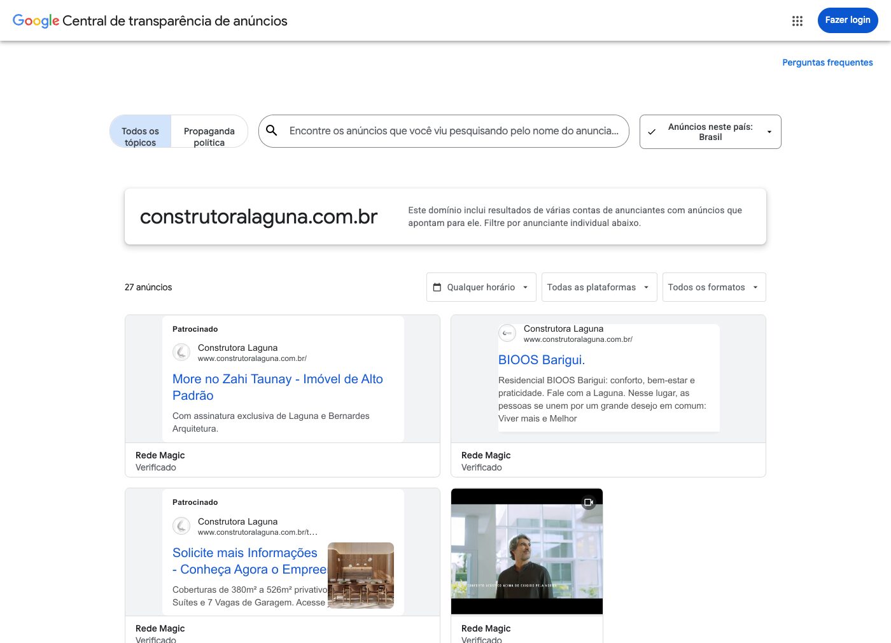Click Rede Magic under the BIOOS Barigui ad
This screenshot has height=643, width=891.
486,455
